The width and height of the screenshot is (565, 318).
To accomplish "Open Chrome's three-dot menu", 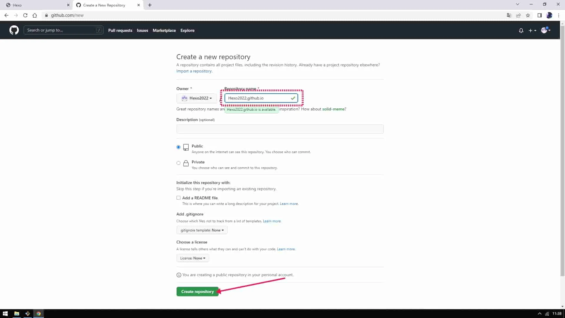I will point(559,15).
